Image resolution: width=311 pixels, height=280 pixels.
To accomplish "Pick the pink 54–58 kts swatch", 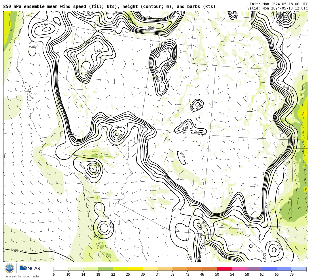I will point(239,269).
